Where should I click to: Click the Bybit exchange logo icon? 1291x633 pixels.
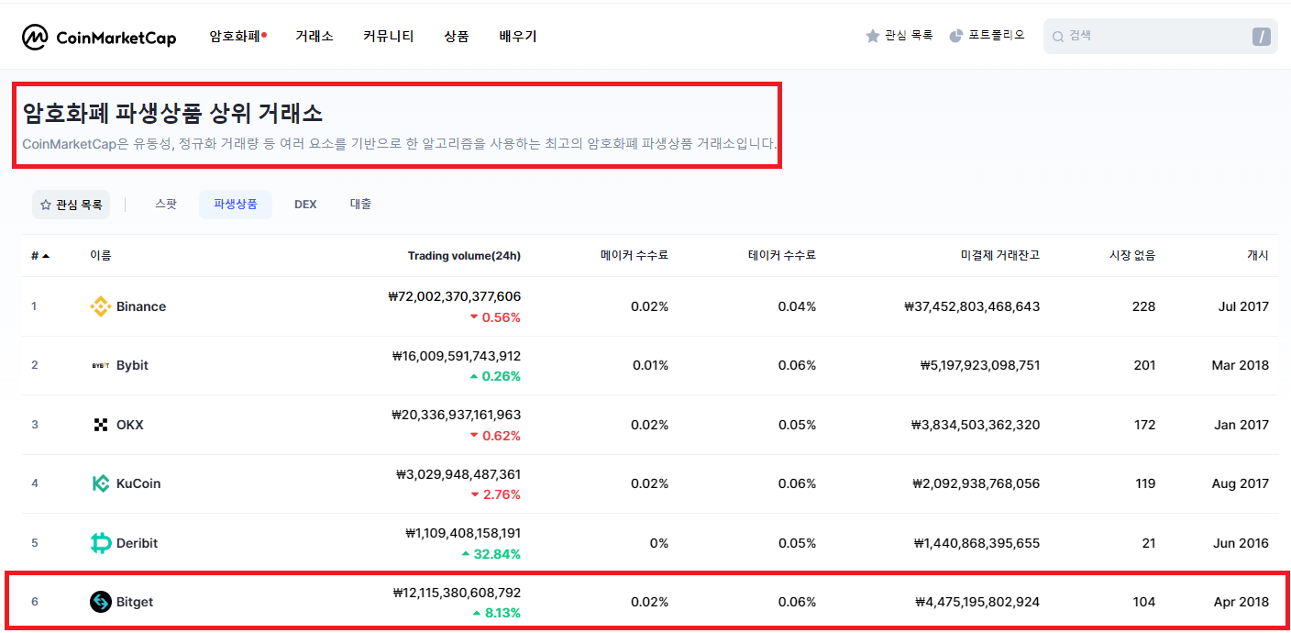click(x=99, y=365)
